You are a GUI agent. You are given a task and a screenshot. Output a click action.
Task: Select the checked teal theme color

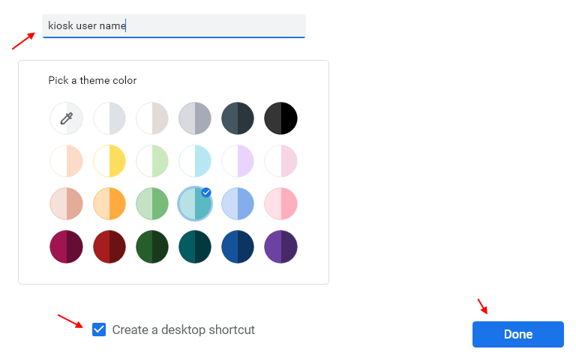(x=195, y=204)
